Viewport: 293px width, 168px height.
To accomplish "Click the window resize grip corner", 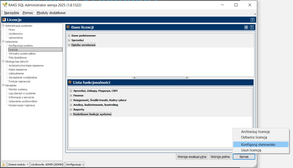I will [255, 166].
